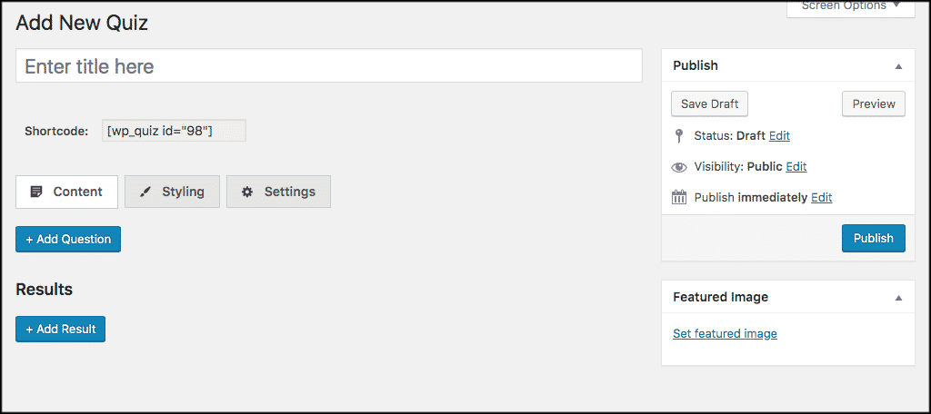
Task: Click the Content tab note icon
Action: tap(36, 192)
